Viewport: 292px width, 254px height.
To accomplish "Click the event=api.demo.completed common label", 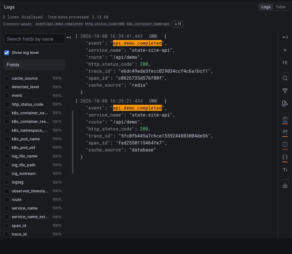I will pos(59,24).
